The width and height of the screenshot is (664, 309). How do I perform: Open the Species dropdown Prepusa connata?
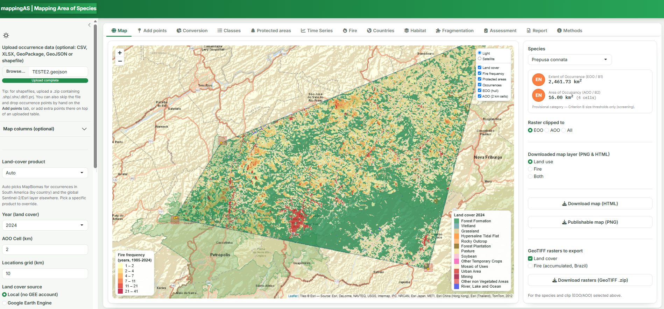click(x=570, y=59)
